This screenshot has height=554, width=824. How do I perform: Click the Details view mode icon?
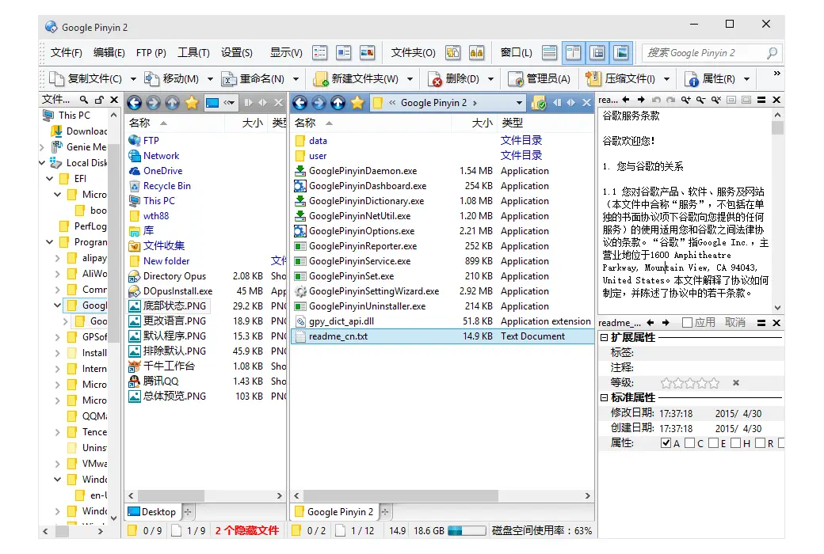pyautogui.click(x=319, y=52)
